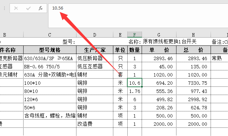Select manufacturer cell 低压断路器
The image size is (228, 136).
tap(95, 58)
